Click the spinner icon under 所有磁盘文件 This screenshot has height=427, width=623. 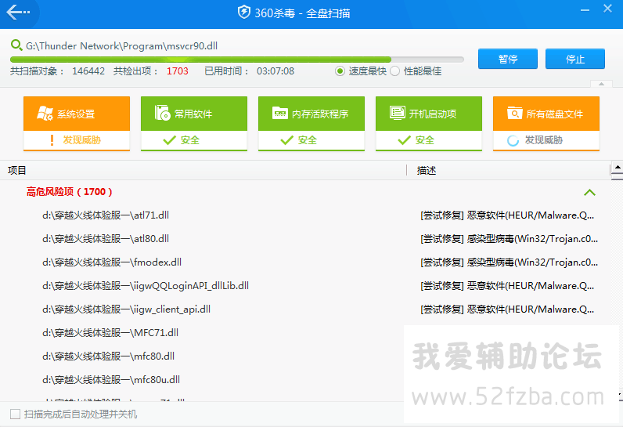(513, 140)
